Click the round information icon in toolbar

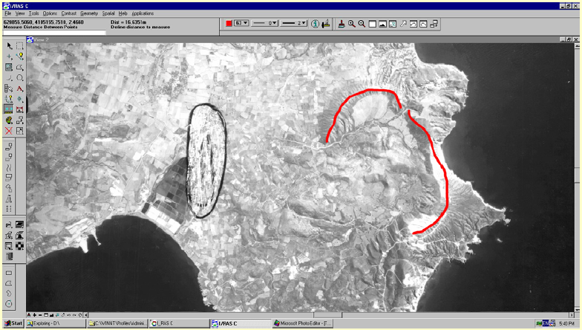[x=315, y=24]
